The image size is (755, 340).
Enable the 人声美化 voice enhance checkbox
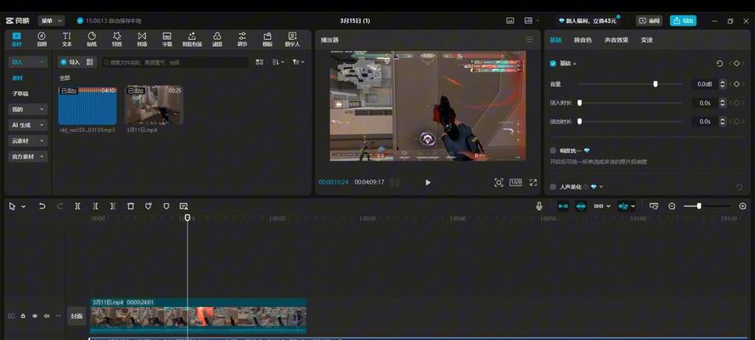tap(553, 187)
